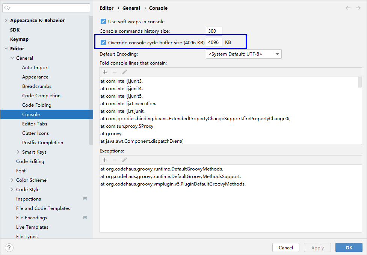
Task: Click the back navigation arrow icon
Action: (x=348, y=8)
